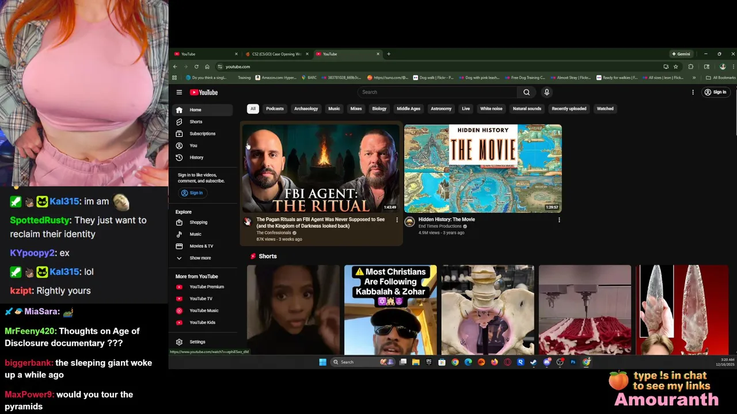
Task: Open the YouTube hamburger guide menu
Action: 179,92
